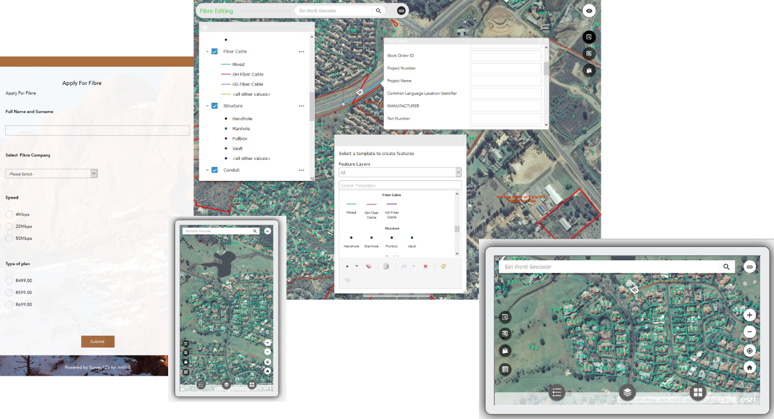Click the eraser icon in the edit toolbar

pyautogui.click(x=369, y=266)
